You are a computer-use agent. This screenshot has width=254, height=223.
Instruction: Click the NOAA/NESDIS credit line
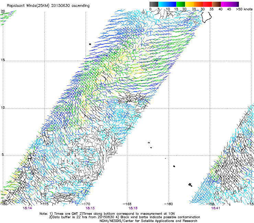[x=148, y=221]
